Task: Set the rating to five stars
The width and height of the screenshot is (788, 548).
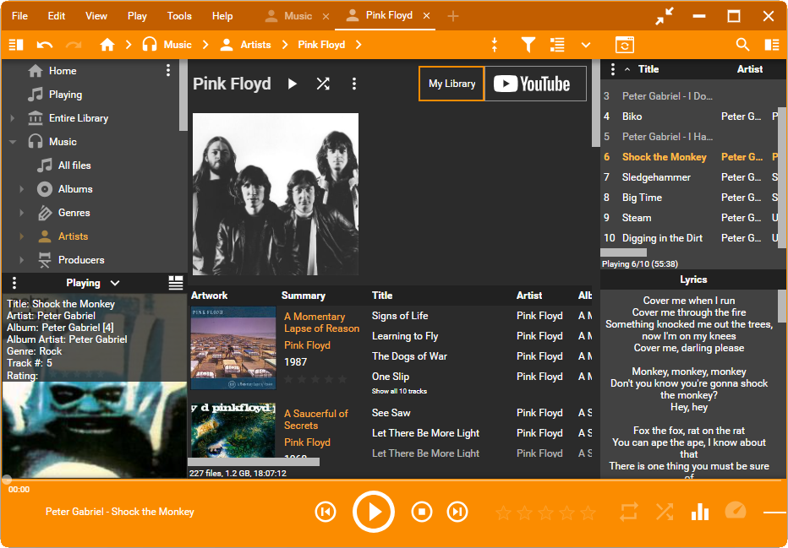Action: [588, 513]
